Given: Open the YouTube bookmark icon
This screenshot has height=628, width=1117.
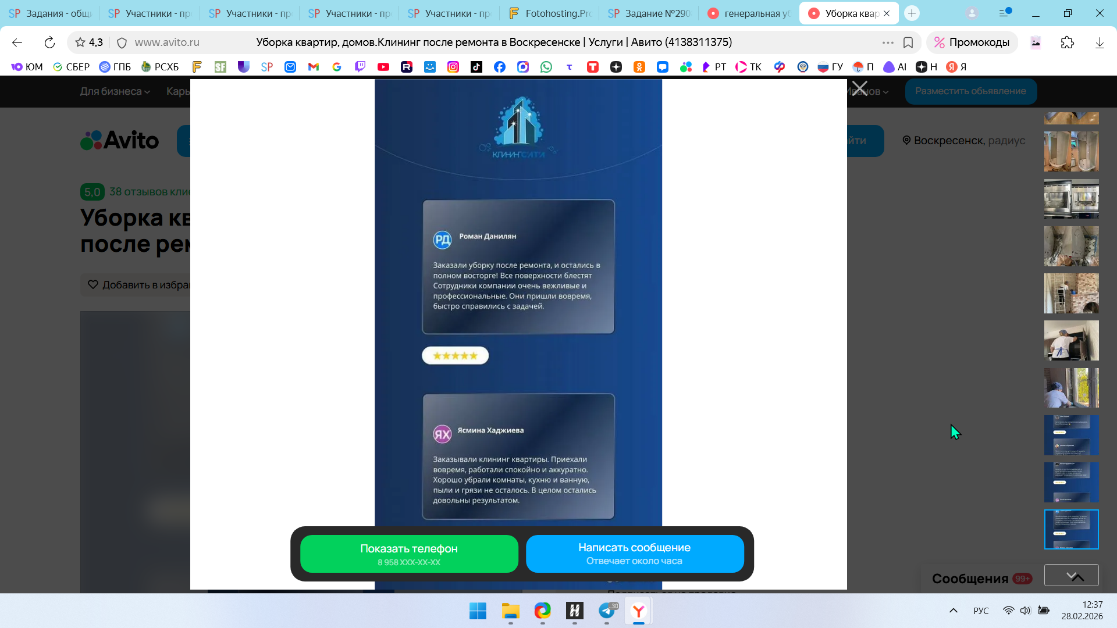Looking at the screenshot, I should coord(383,67).
